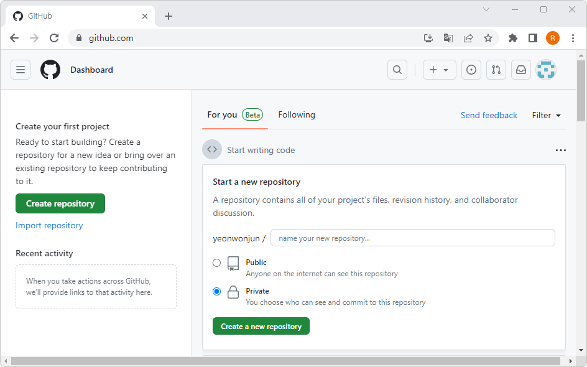Close the GitHub browser tab
This screenshot has width=587, height=367.
[145, 16]
